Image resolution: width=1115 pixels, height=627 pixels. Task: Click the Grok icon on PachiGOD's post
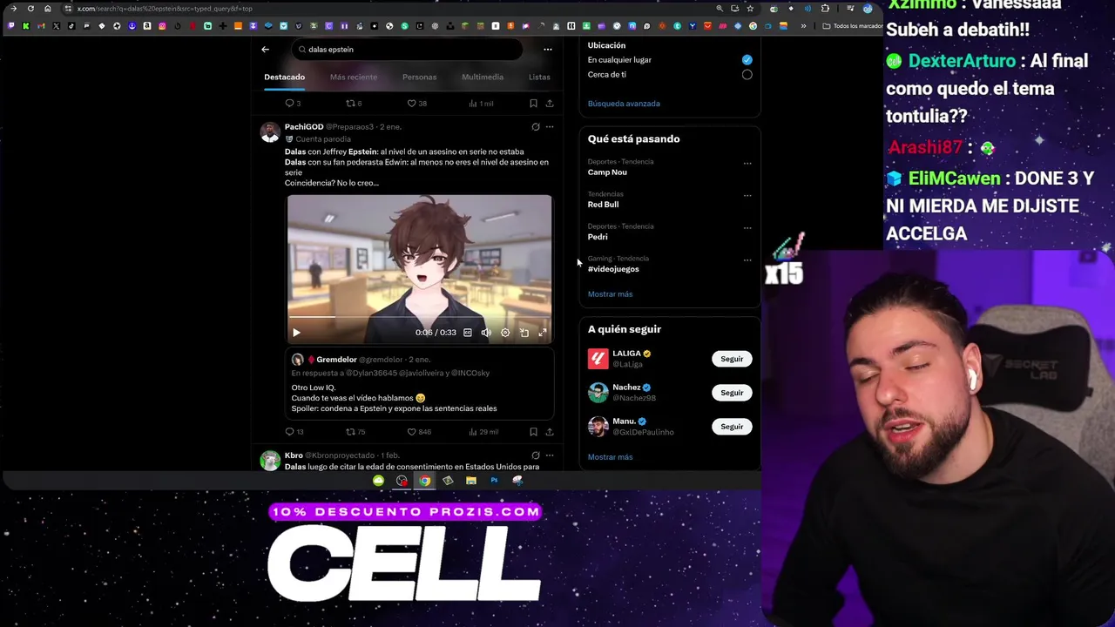click(x=536, y=127)
